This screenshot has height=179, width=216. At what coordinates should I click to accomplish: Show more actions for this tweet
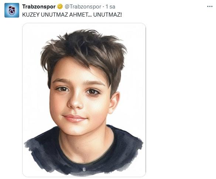[210, 7]
